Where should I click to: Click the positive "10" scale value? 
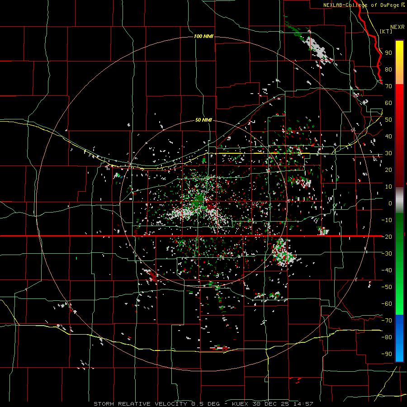(x=388, y=187)
